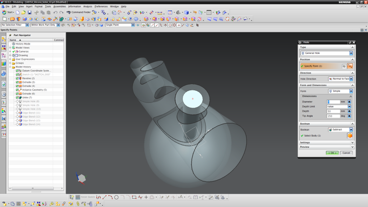
Task: Save the part with floppy icon
Action: (29, 12)
